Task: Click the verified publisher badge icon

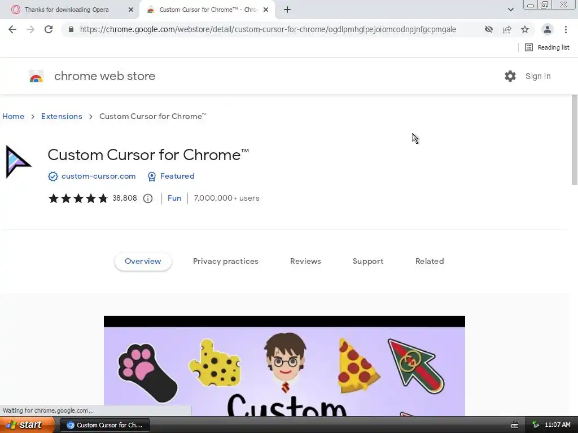Action: [52, 176]
